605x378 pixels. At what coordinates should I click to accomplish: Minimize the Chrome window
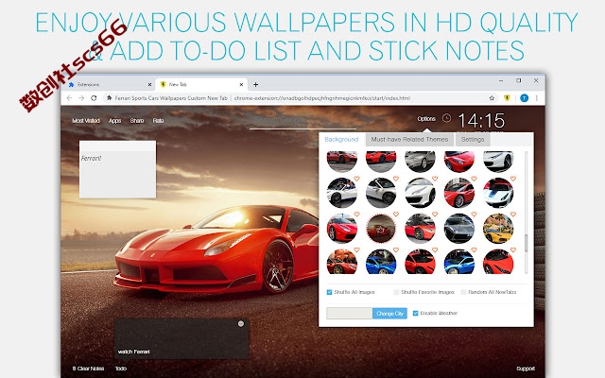pyautogui.click(x=501, y=80)
